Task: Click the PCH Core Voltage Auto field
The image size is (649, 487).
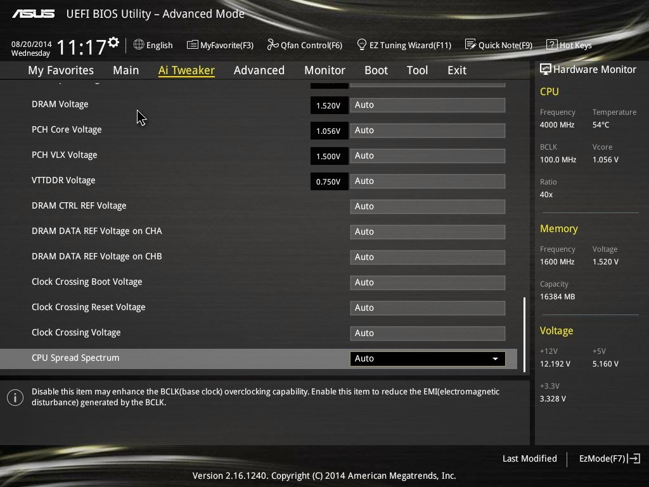Action: (x=428, y=131)
